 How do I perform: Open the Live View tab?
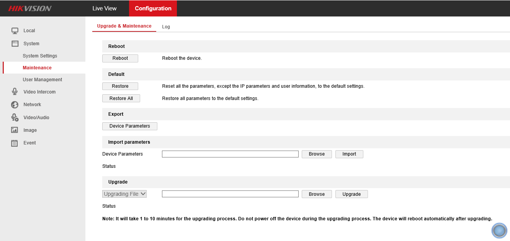105,8
